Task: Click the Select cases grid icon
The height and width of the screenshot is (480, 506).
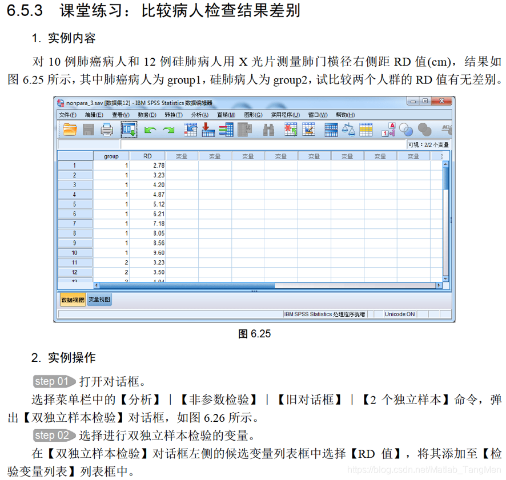Action: click(x=366, y=130)
